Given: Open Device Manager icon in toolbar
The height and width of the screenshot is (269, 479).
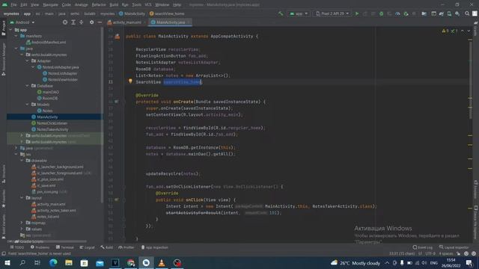Looking at the screenshot, I should [x=449, y=13].
